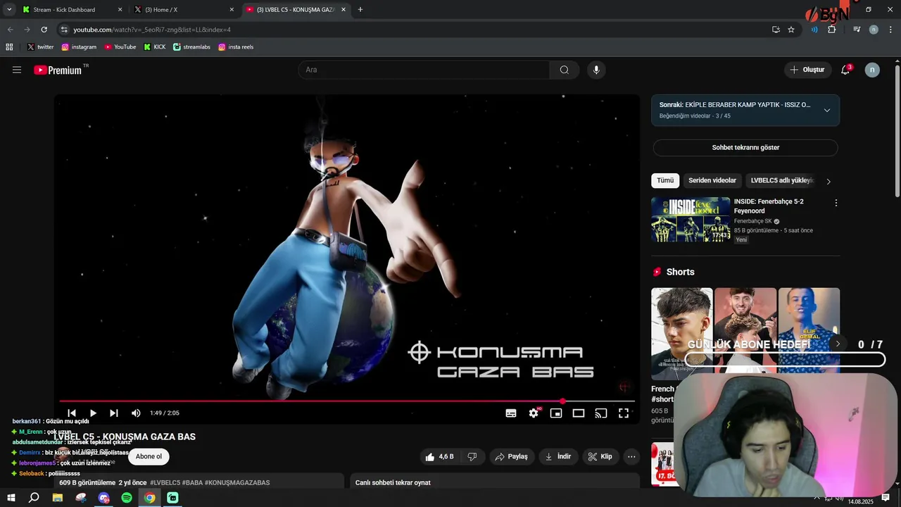Expand the Sonraki playlist panel
The height and width of the screenshot is (507, 901).
coord(827,110)
